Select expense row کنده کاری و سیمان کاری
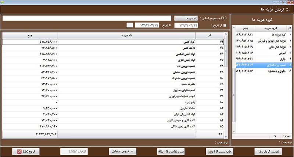 pos(113,121)
